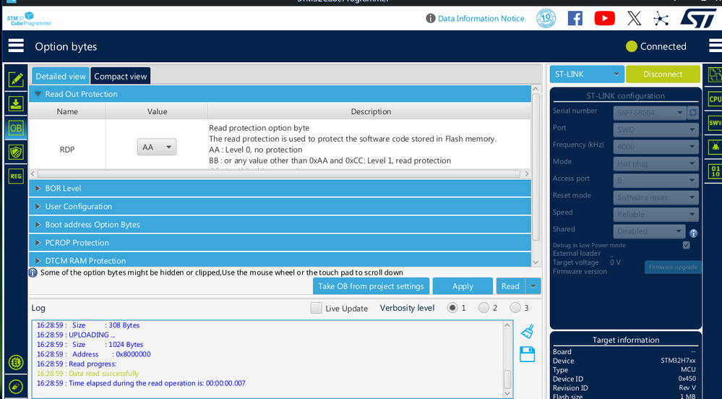This screenshot has height=399, width=722.
Task: Click the Firmware upgrade button
Action: (673, 267)
